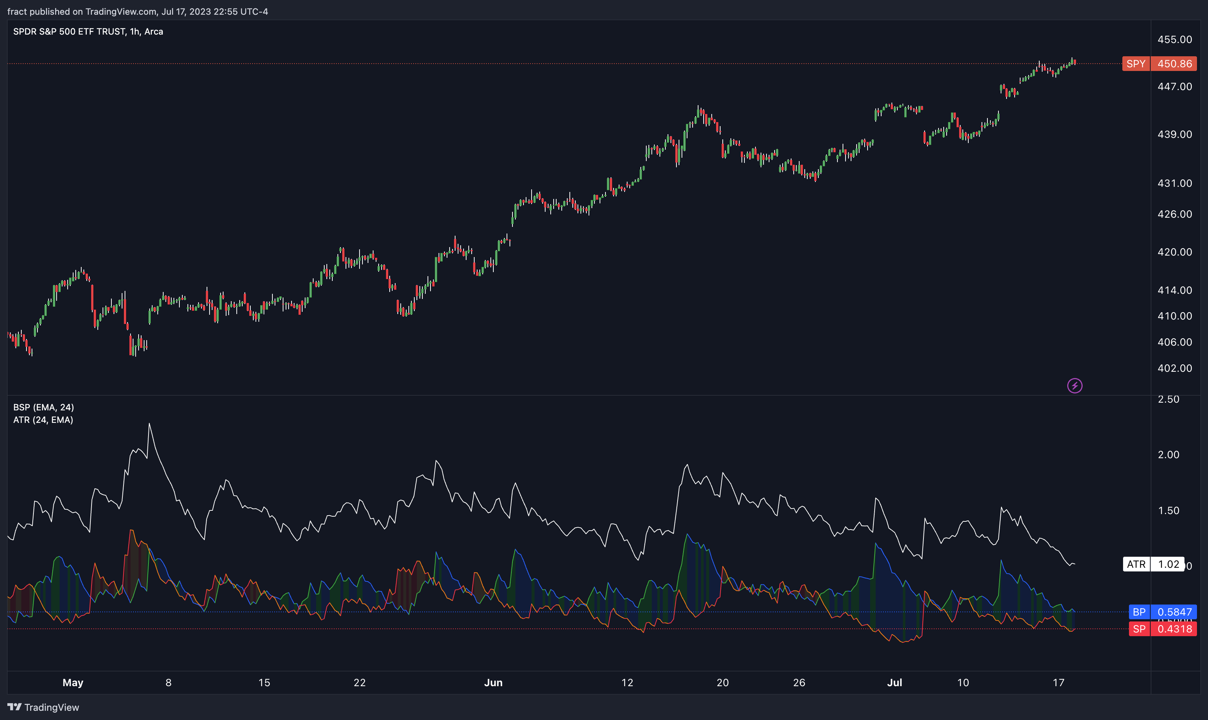Click the 455.00 price axis label
This screenshot has height=720, width=1208.
pos(1175,39)
